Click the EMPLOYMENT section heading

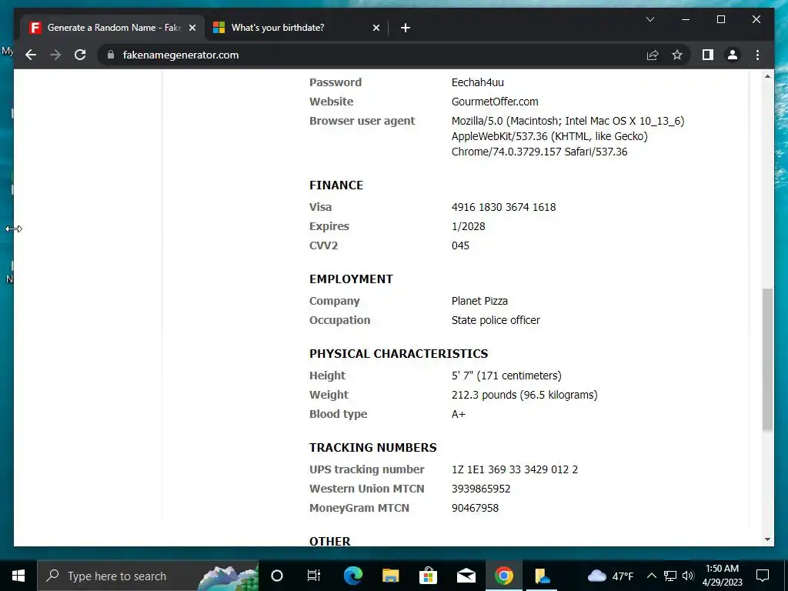(x=351, y=279)
